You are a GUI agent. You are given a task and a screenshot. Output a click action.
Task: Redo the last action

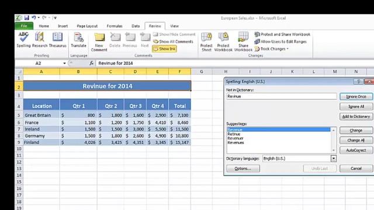pos(44,17)
